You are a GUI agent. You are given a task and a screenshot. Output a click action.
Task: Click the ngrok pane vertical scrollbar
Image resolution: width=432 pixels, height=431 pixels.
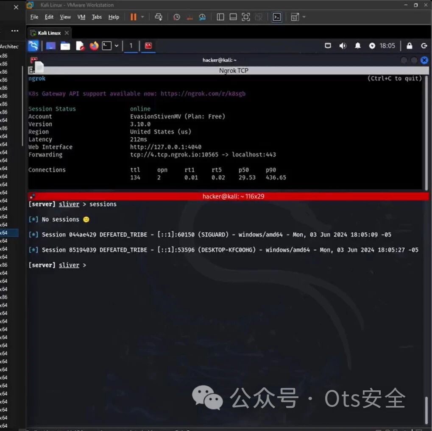(426, 132)
